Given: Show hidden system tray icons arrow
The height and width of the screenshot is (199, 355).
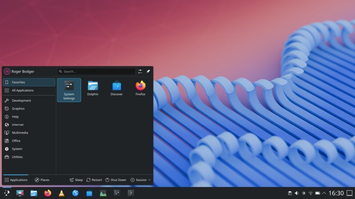Looking at the screenshot, I should tap(324, 193).
